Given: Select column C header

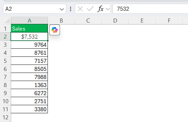Looking at the screenshot, I should coord(88,21).
